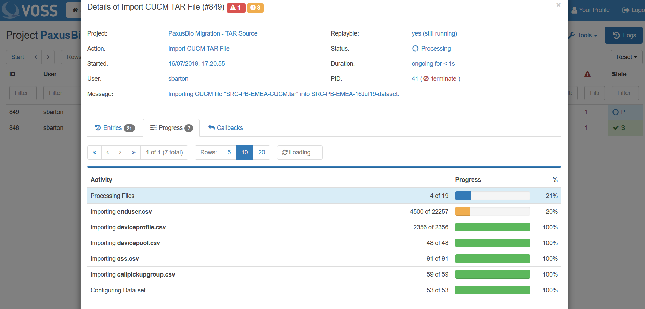Go to first page of progress list
645x309 pixels.
[94, 152]
